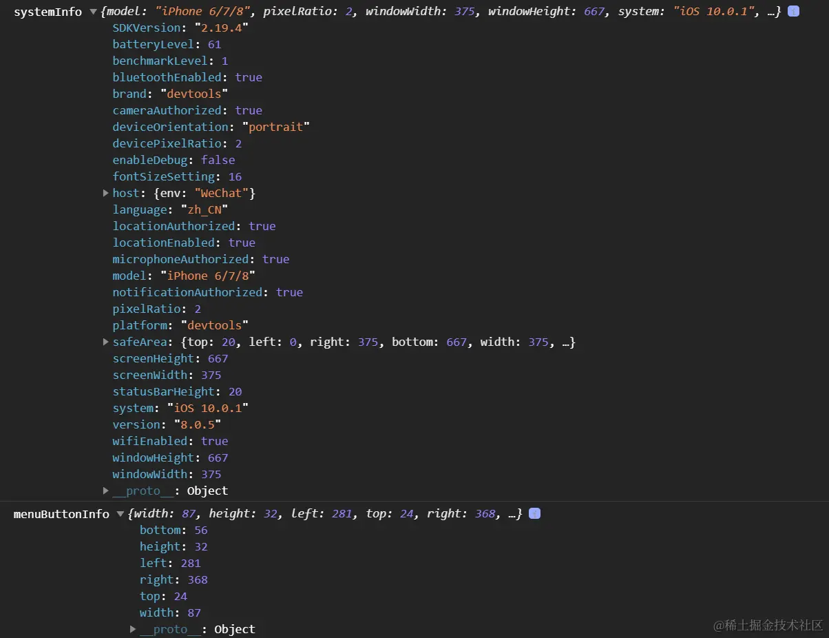
Task: Select the statusBarHeight: 20 line
Action: point(177,391)
